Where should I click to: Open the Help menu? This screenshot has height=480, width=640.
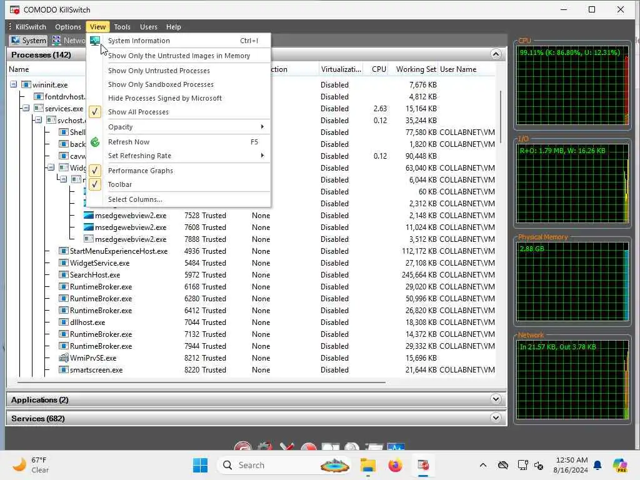(x=174, y=27)
